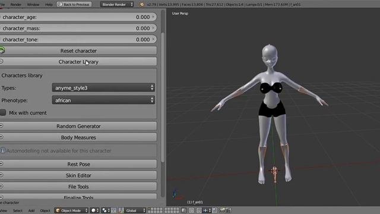Click snap target options icon
The width and height of the screenshot is (380, 214).
point(215,210)
